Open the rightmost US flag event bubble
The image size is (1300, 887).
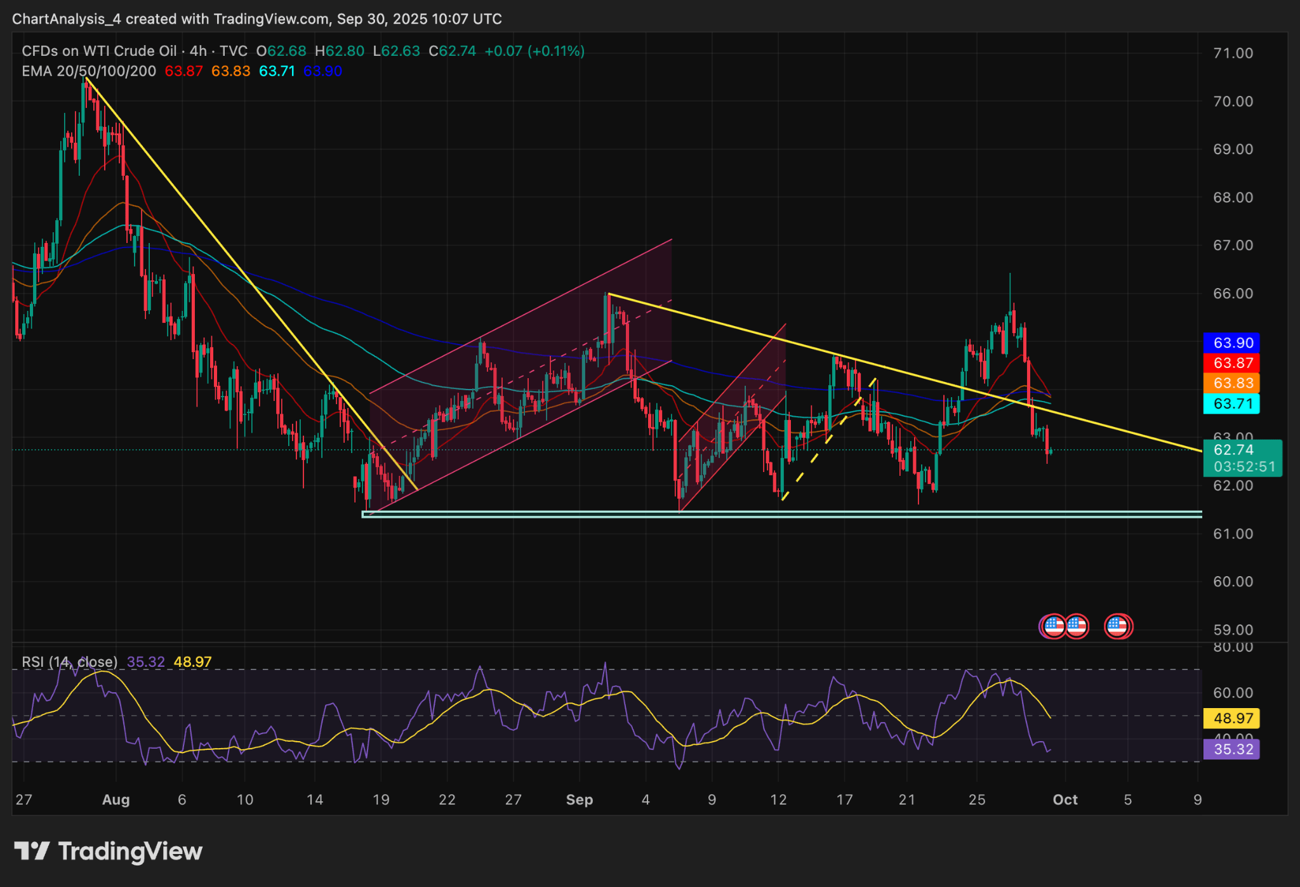point(1118,626)
